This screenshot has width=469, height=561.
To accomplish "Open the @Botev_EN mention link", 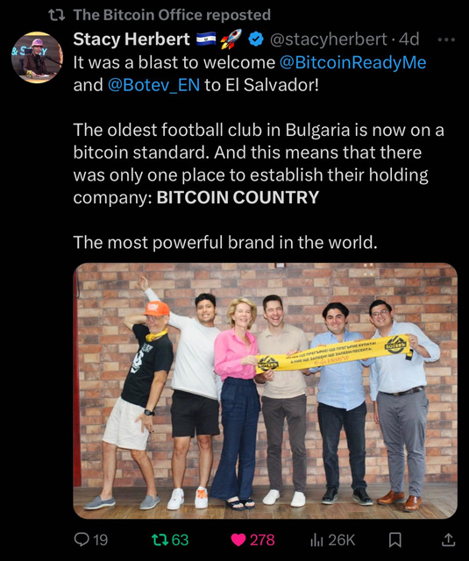I will [x=153, y=85].
